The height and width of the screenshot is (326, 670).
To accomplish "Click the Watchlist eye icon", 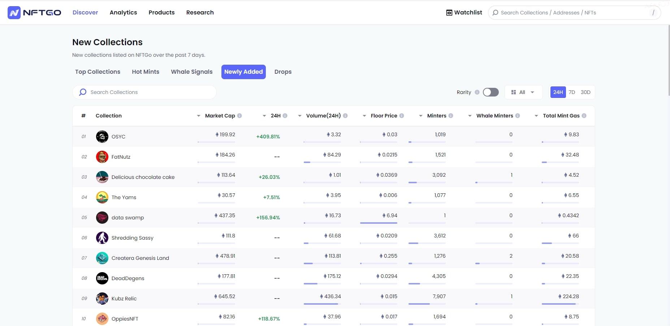I will tap(449, 13).
